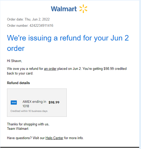Open the 'an order' link
Viewport: 141px width, 149px height.
tap(50, 69)
